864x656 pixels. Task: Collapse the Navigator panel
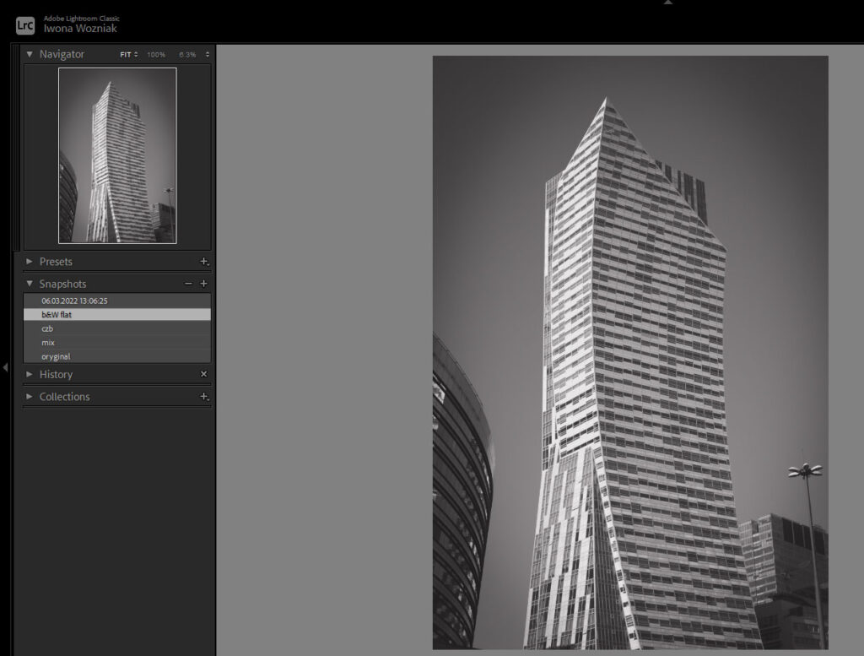30,53
